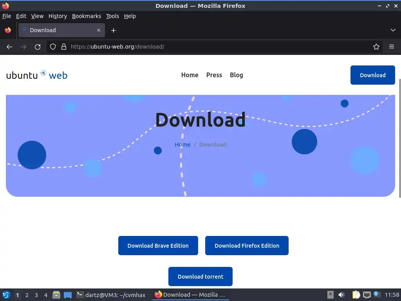Click Download torrent button
The image size is (401, 301).
pyautogui.click(x=200, y=276)
